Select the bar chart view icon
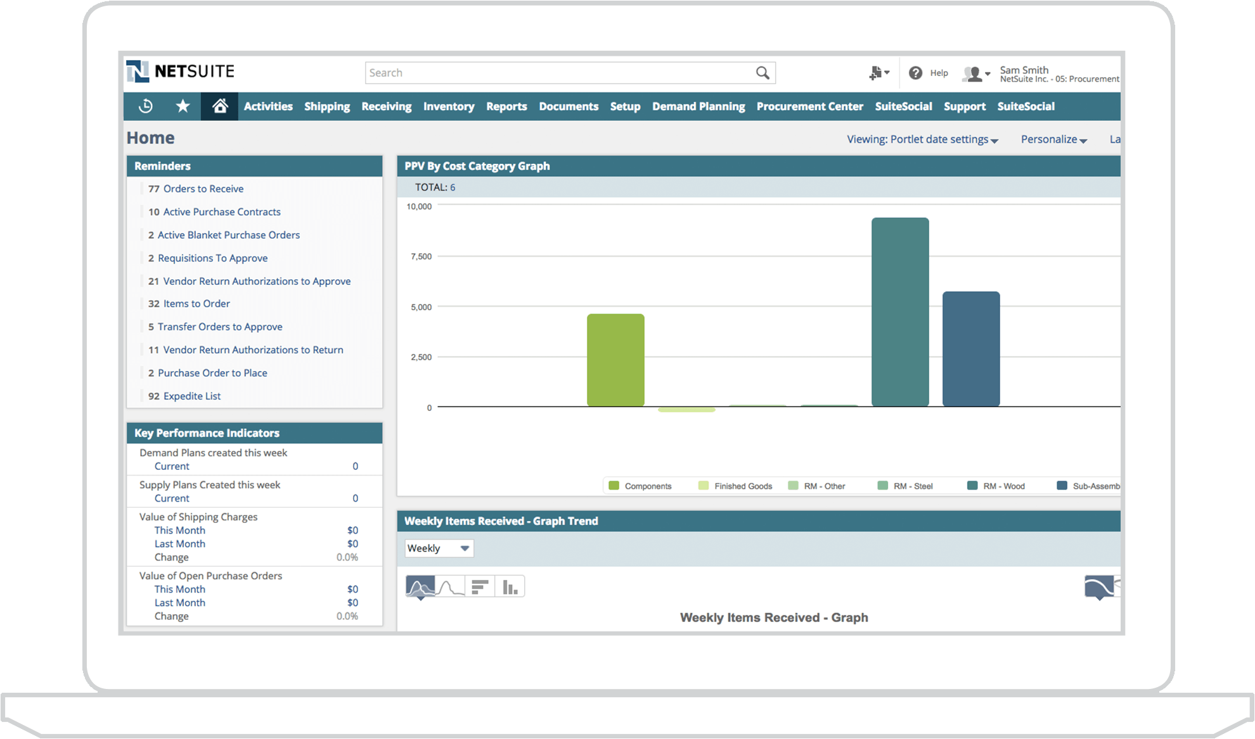 (509, 586)
